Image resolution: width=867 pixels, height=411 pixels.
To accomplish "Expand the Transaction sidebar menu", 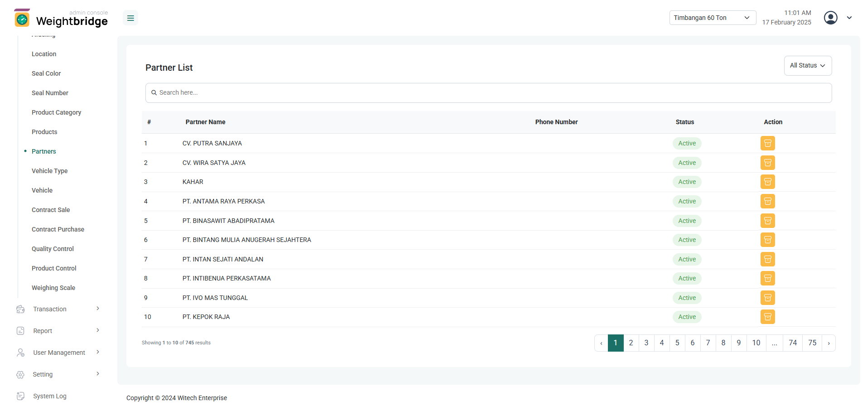I will (x=58, y=309).
